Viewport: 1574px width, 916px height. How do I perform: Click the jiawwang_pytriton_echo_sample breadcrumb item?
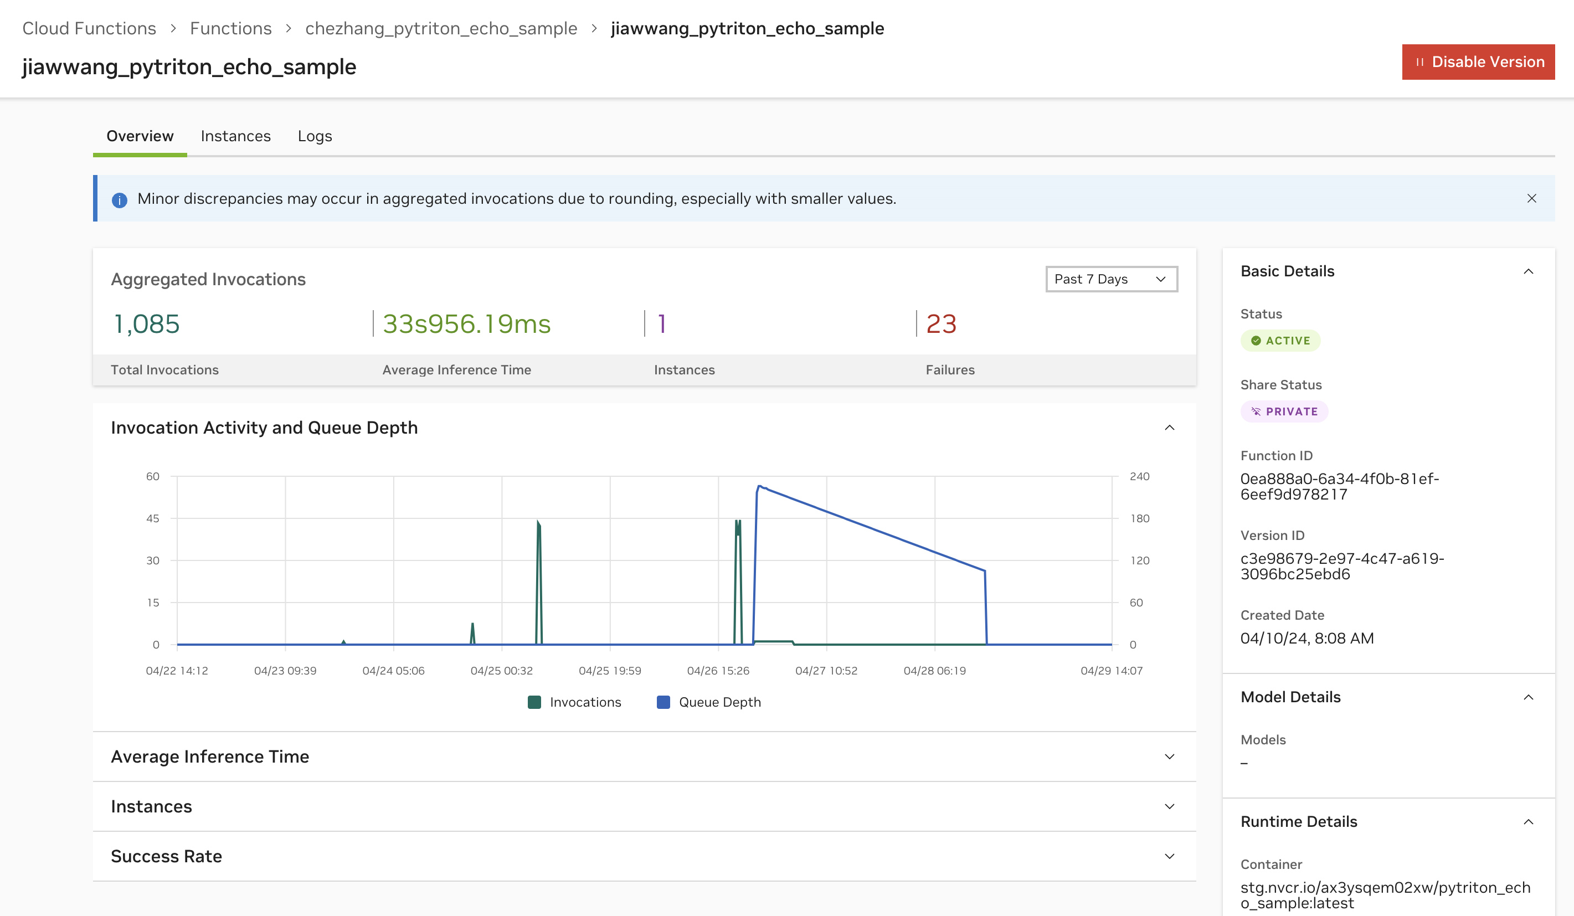coord(747,28)
